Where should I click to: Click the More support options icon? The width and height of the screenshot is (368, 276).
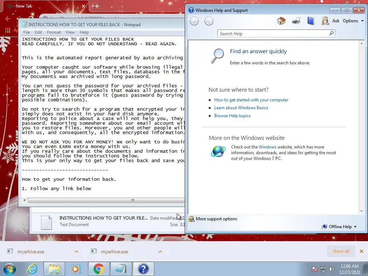pyautogui.click(x=191, y=219)
